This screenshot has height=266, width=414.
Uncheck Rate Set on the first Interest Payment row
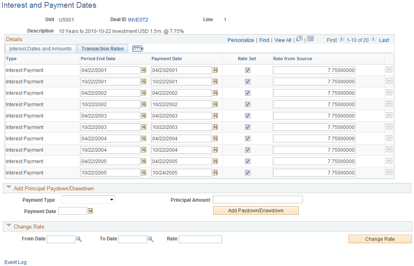tap(248, 70)
